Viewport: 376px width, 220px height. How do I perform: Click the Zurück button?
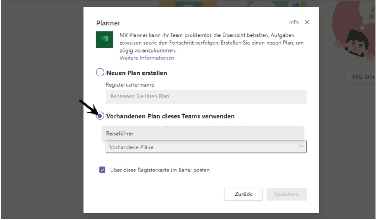[243, 194]
